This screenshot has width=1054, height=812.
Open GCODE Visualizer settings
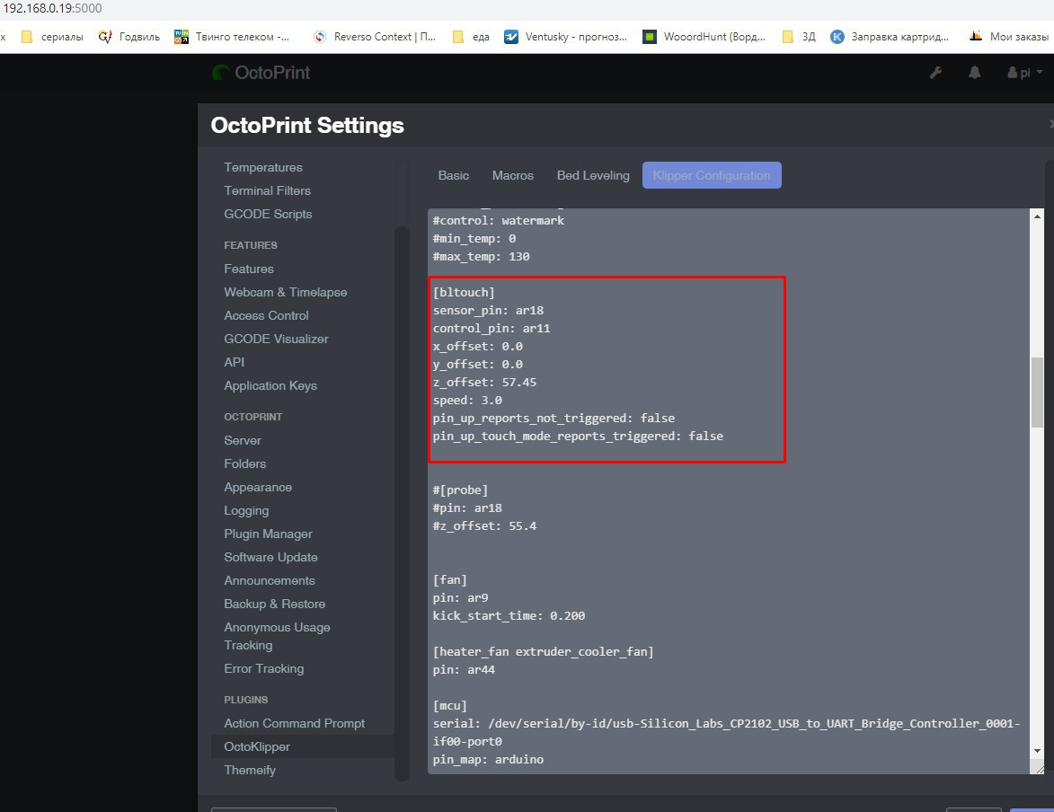point(276,340)
